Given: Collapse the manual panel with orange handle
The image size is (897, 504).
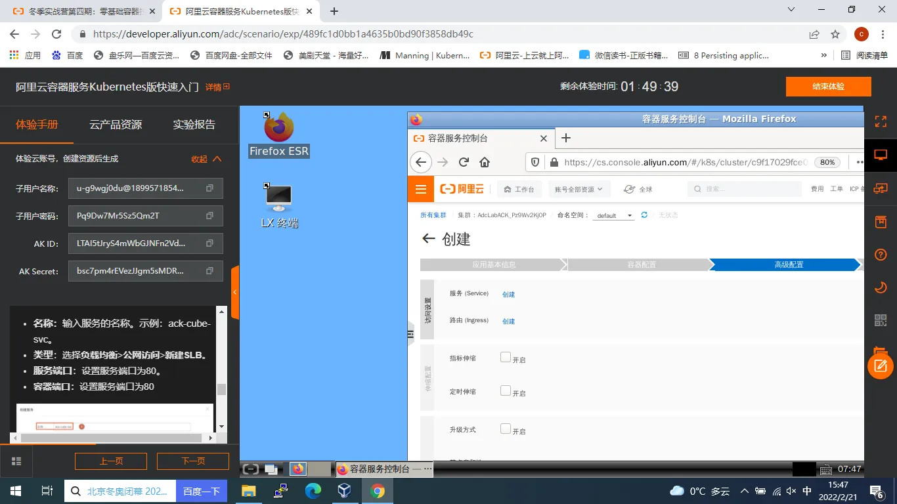Looking at the screenshot, I should click(x=235, y=293).
